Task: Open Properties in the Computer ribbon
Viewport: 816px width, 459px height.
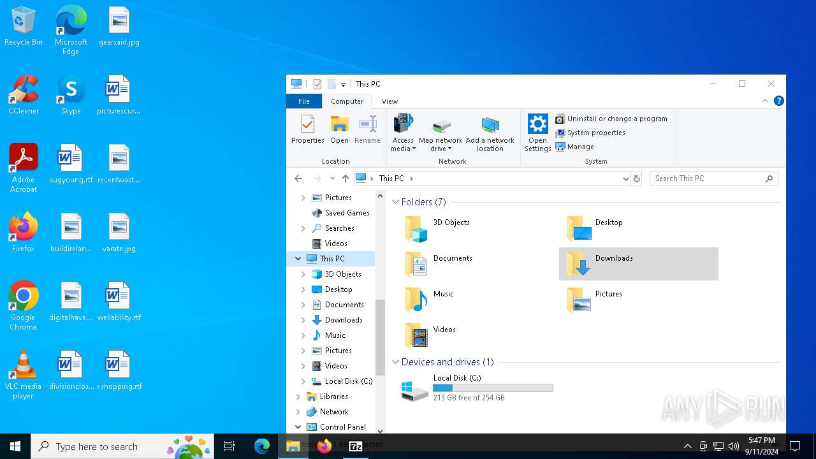Action: pos(307,130)
